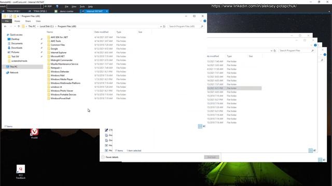
Task: Click This PC in the address breadcrumb
Action: point(32,26)
